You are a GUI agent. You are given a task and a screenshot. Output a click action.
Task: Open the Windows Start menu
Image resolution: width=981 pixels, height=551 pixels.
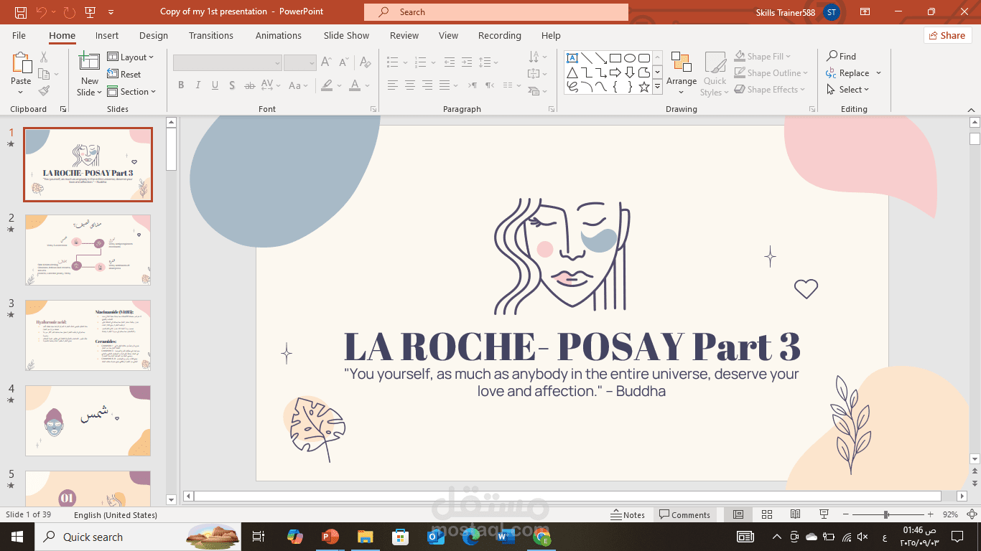pos(17,537)
